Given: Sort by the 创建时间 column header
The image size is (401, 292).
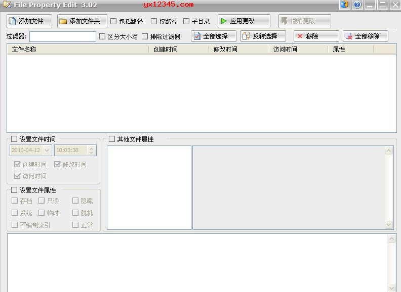Looking at the screenshot, I should pyautogui.click(x=179, y=50).
